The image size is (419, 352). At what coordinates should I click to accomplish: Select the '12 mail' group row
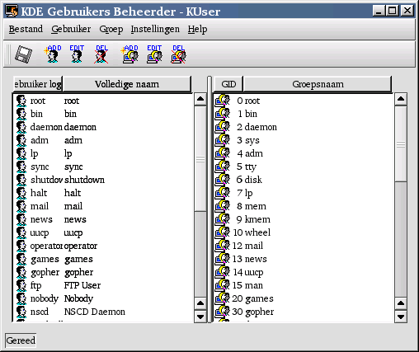[x=304, y=246]
